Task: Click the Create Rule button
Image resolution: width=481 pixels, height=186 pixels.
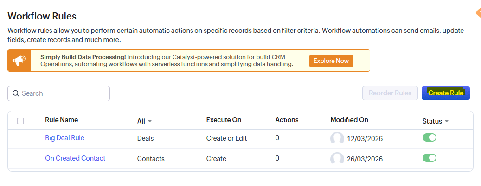Action: [446, 93]
